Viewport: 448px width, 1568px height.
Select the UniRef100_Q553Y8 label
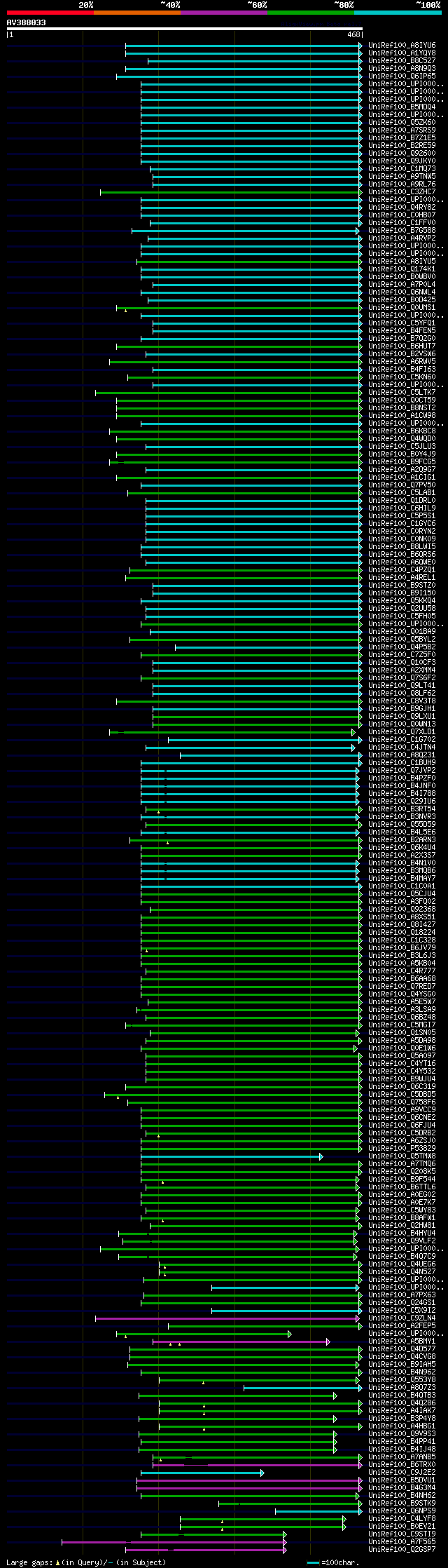402,1379
